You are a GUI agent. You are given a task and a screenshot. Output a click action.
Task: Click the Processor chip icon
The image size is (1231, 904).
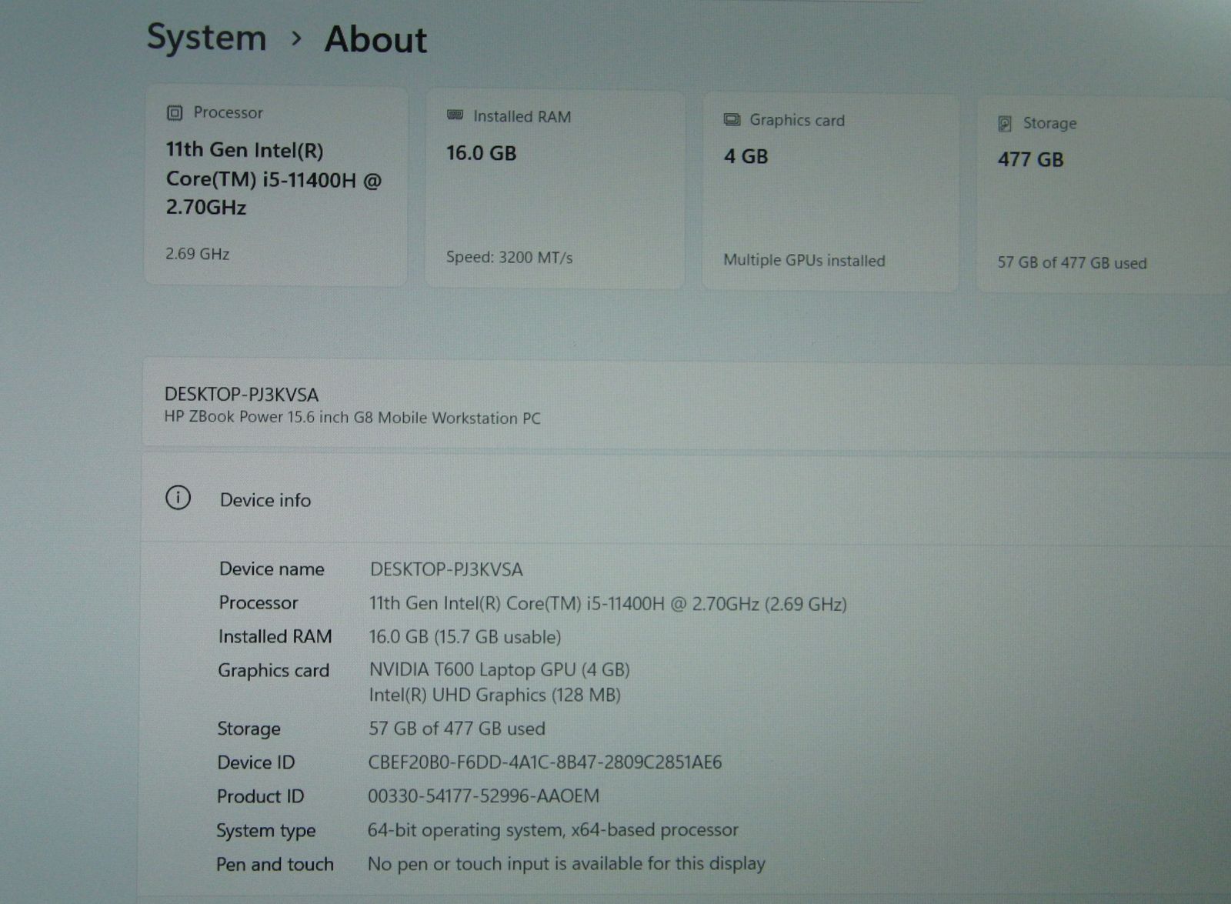175,113
